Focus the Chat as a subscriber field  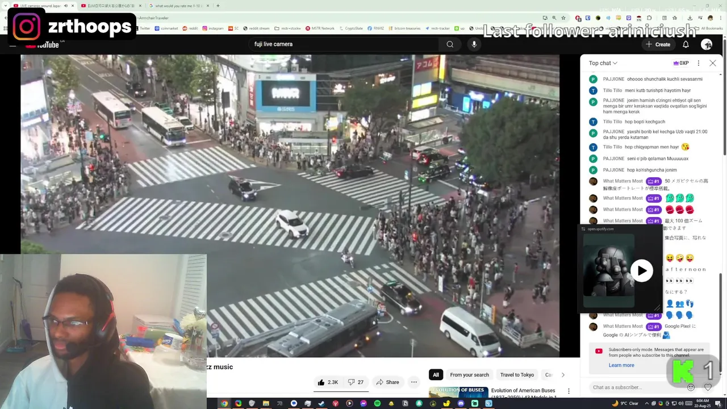coord(636,387)
